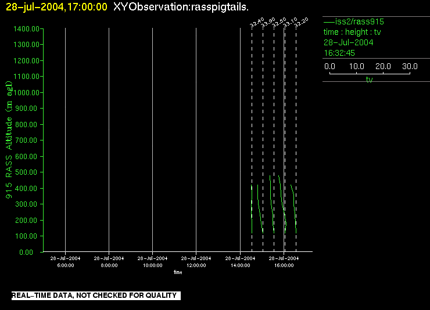430x310 pixels.
Task: Click the 400.00 altitude axis label
Action: (26, 189)
